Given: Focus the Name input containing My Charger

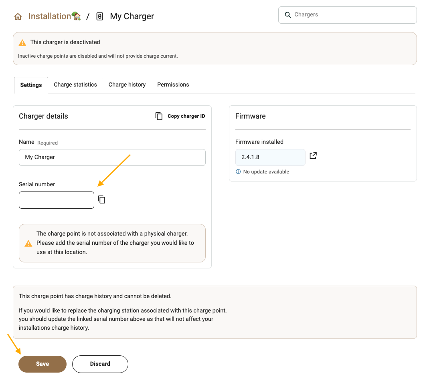Looking at the screenshot, I should (x=112, y=157).
